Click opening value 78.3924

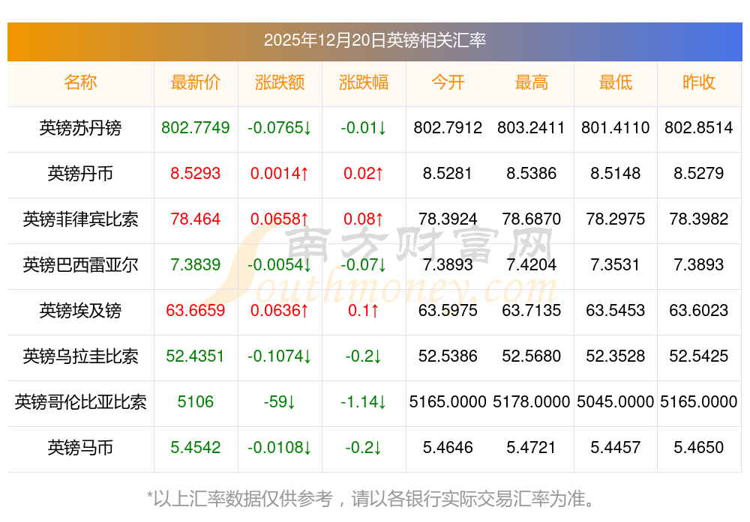pyautogui.click(x=448, y=219)
